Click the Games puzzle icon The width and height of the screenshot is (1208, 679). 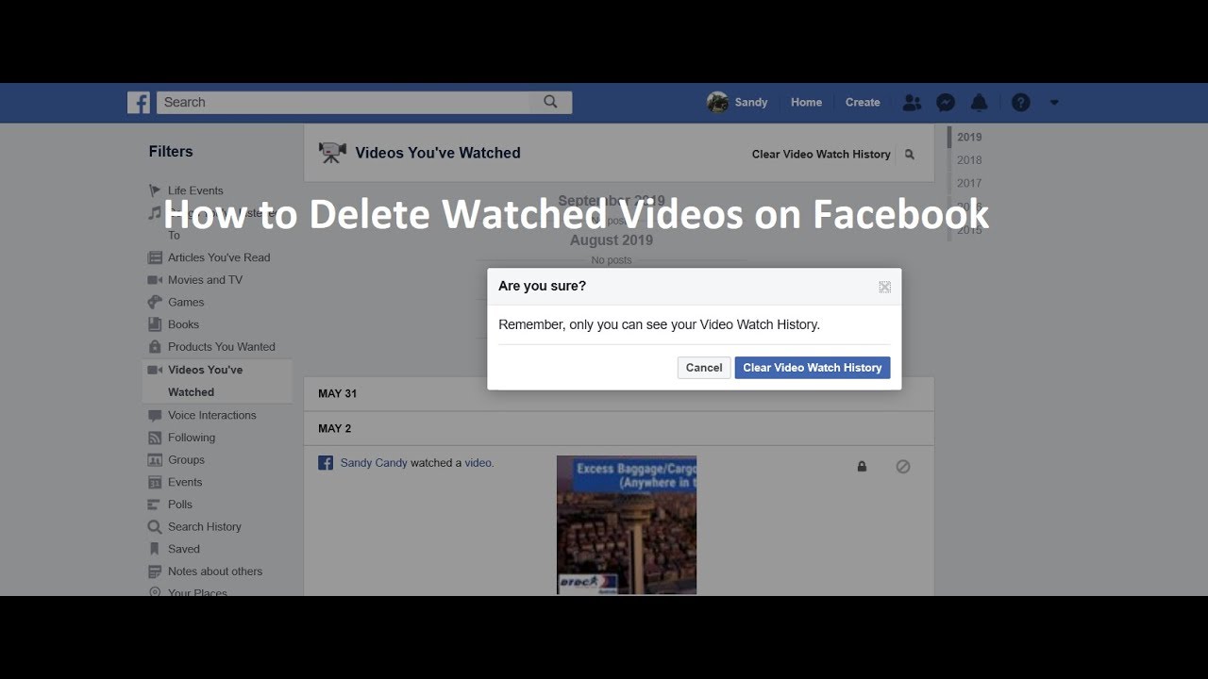(155, 303)
